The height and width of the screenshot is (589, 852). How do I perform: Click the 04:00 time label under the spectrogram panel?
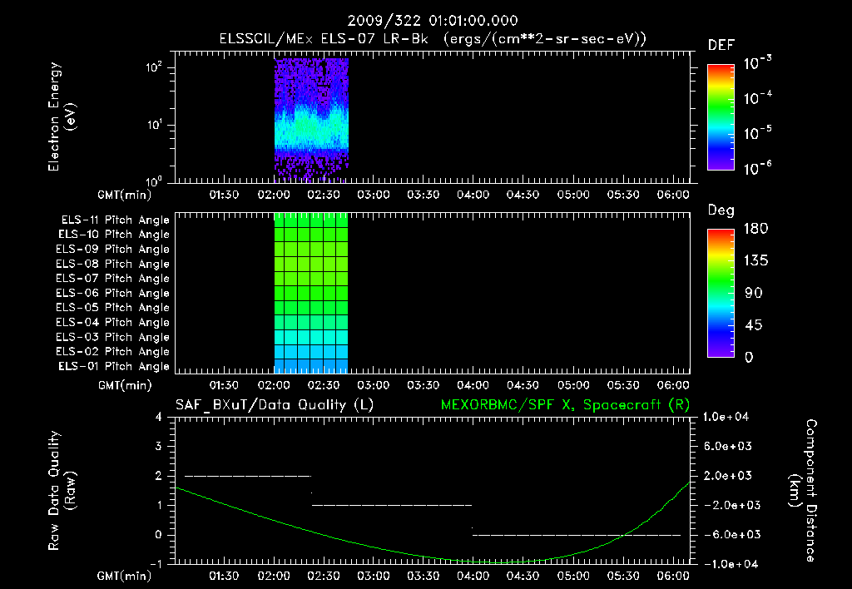point(473,195)
